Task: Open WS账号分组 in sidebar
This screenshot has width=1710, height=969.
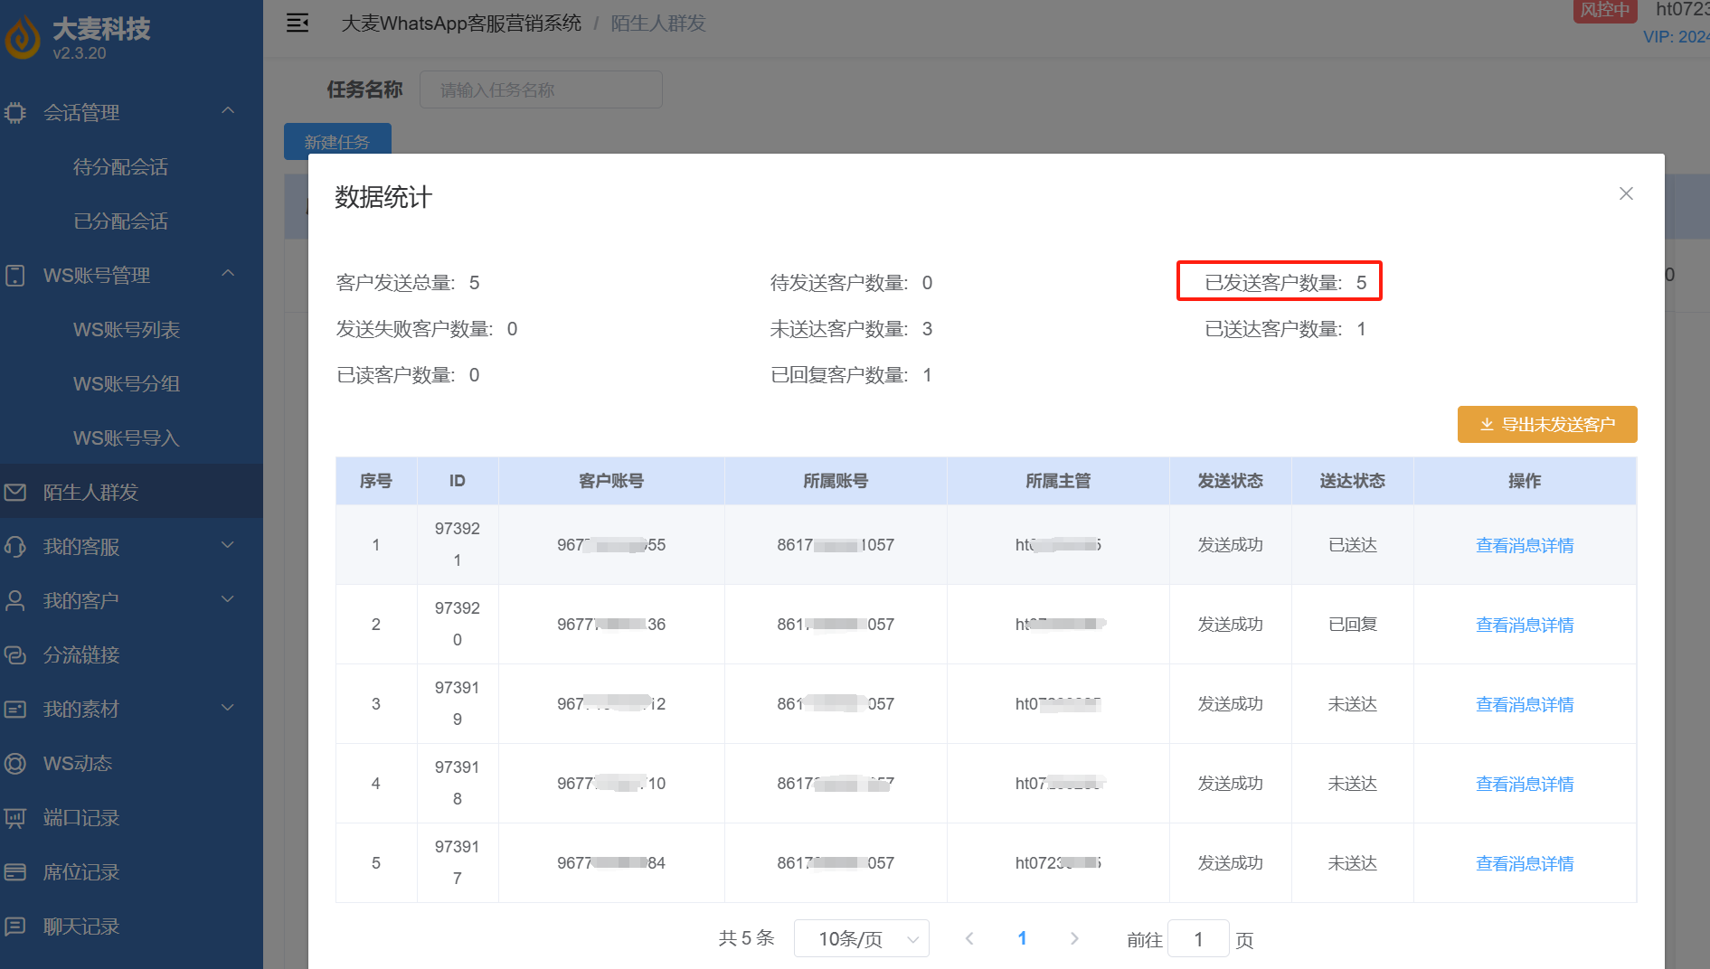Action: 127,384
